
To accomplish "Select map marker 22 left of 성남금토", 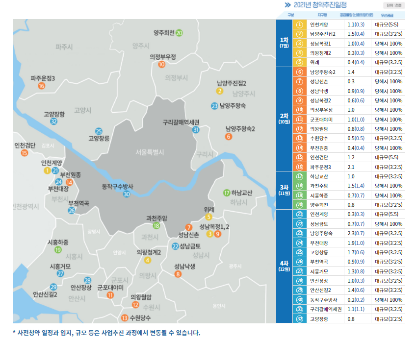I will (x=175, y=246).
